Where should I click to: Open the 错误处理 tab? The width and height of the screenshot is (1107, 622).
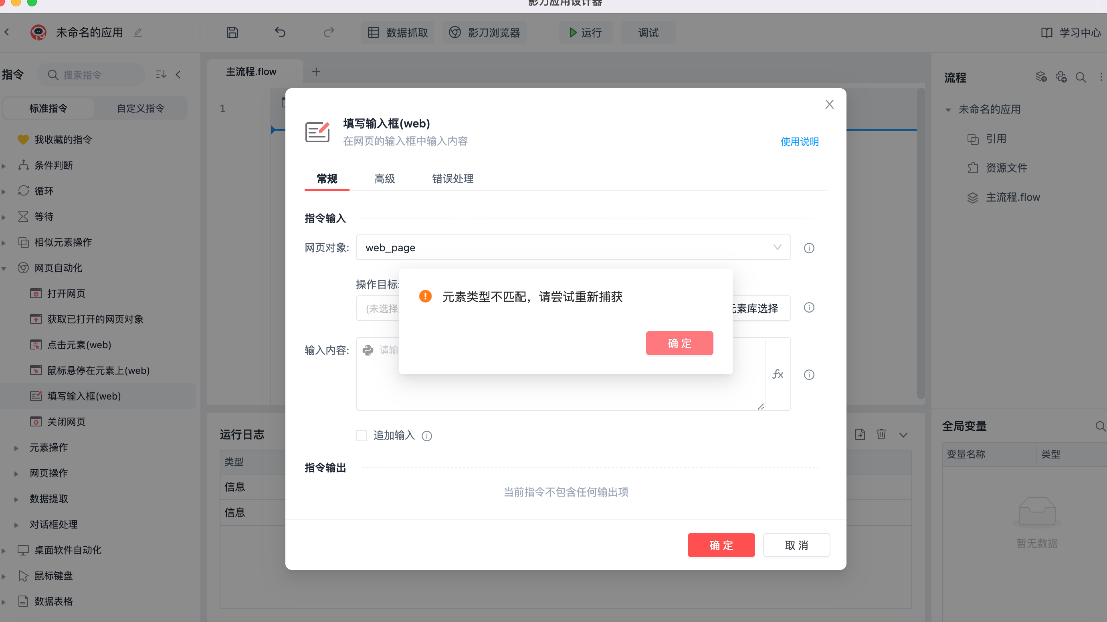tap(452, 179)
